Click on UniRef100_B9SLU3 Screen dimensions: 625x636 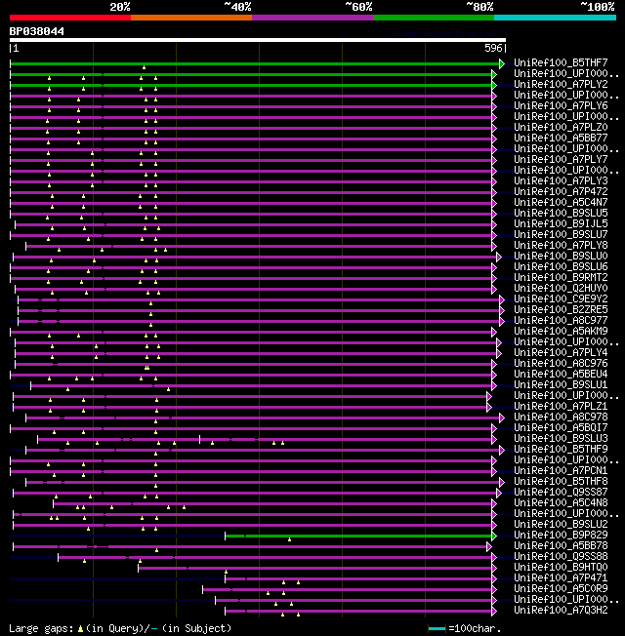(x=561, y=439)
